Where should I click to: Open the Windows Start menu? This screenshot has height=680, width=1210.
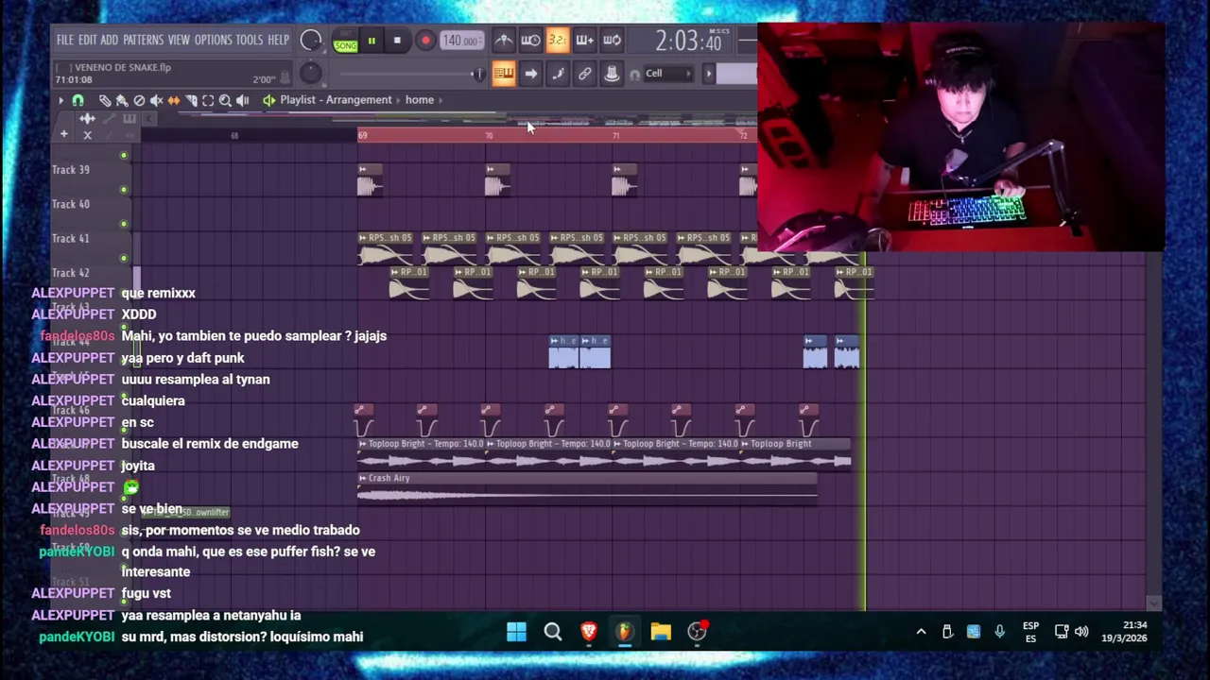click(x=516, y=631)
